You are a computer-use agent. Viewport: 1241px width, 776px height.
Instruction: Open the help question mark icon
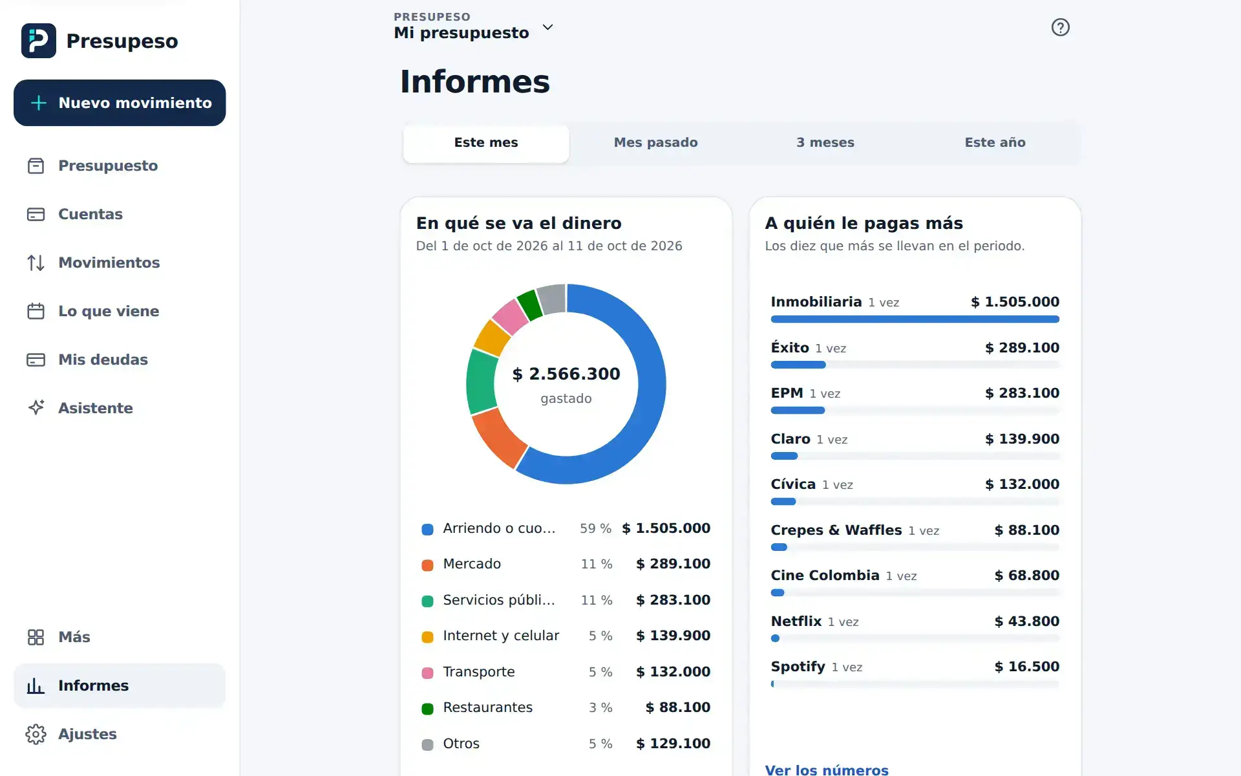[x=1060, y=27]
